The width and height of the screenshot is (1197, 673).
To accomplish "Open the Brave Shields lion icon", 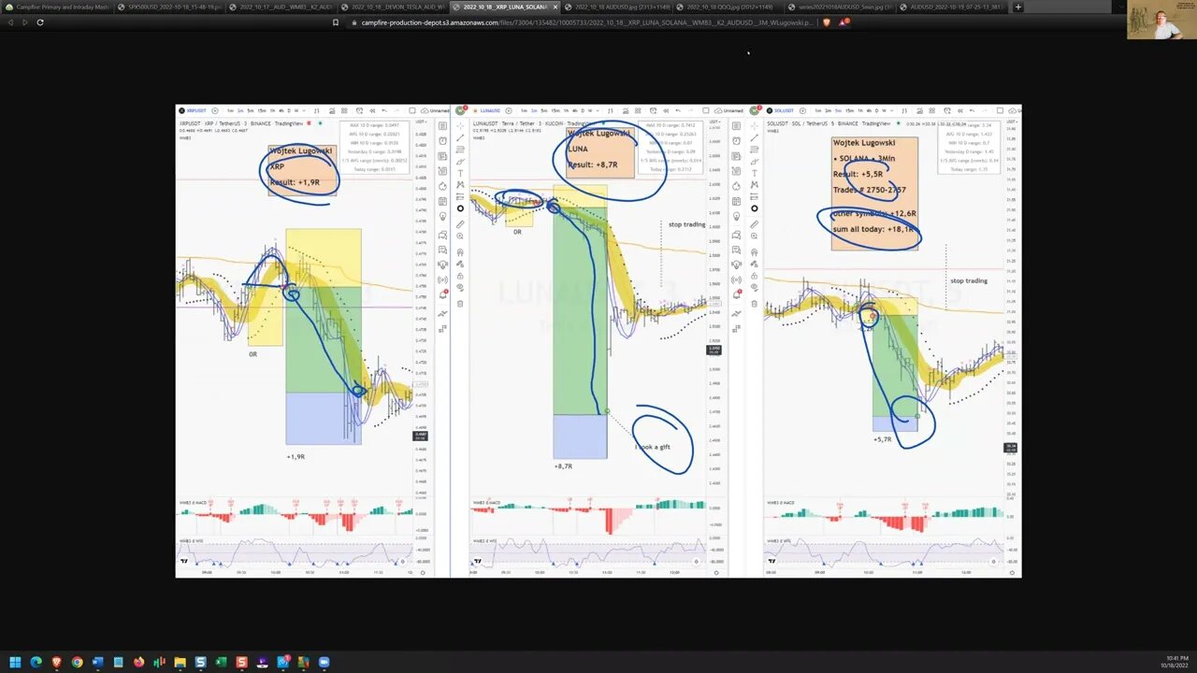I will [826, 21].
